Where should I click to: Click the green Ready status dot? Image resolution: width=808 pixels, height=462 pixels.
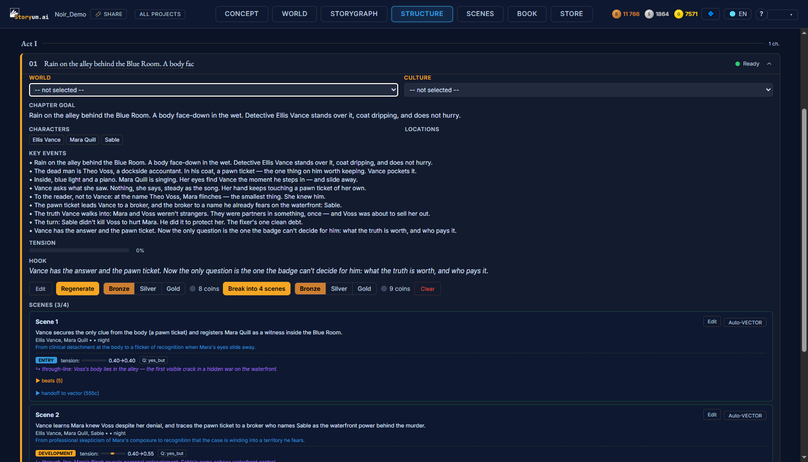pyautogui.click(x=737, y=64)
